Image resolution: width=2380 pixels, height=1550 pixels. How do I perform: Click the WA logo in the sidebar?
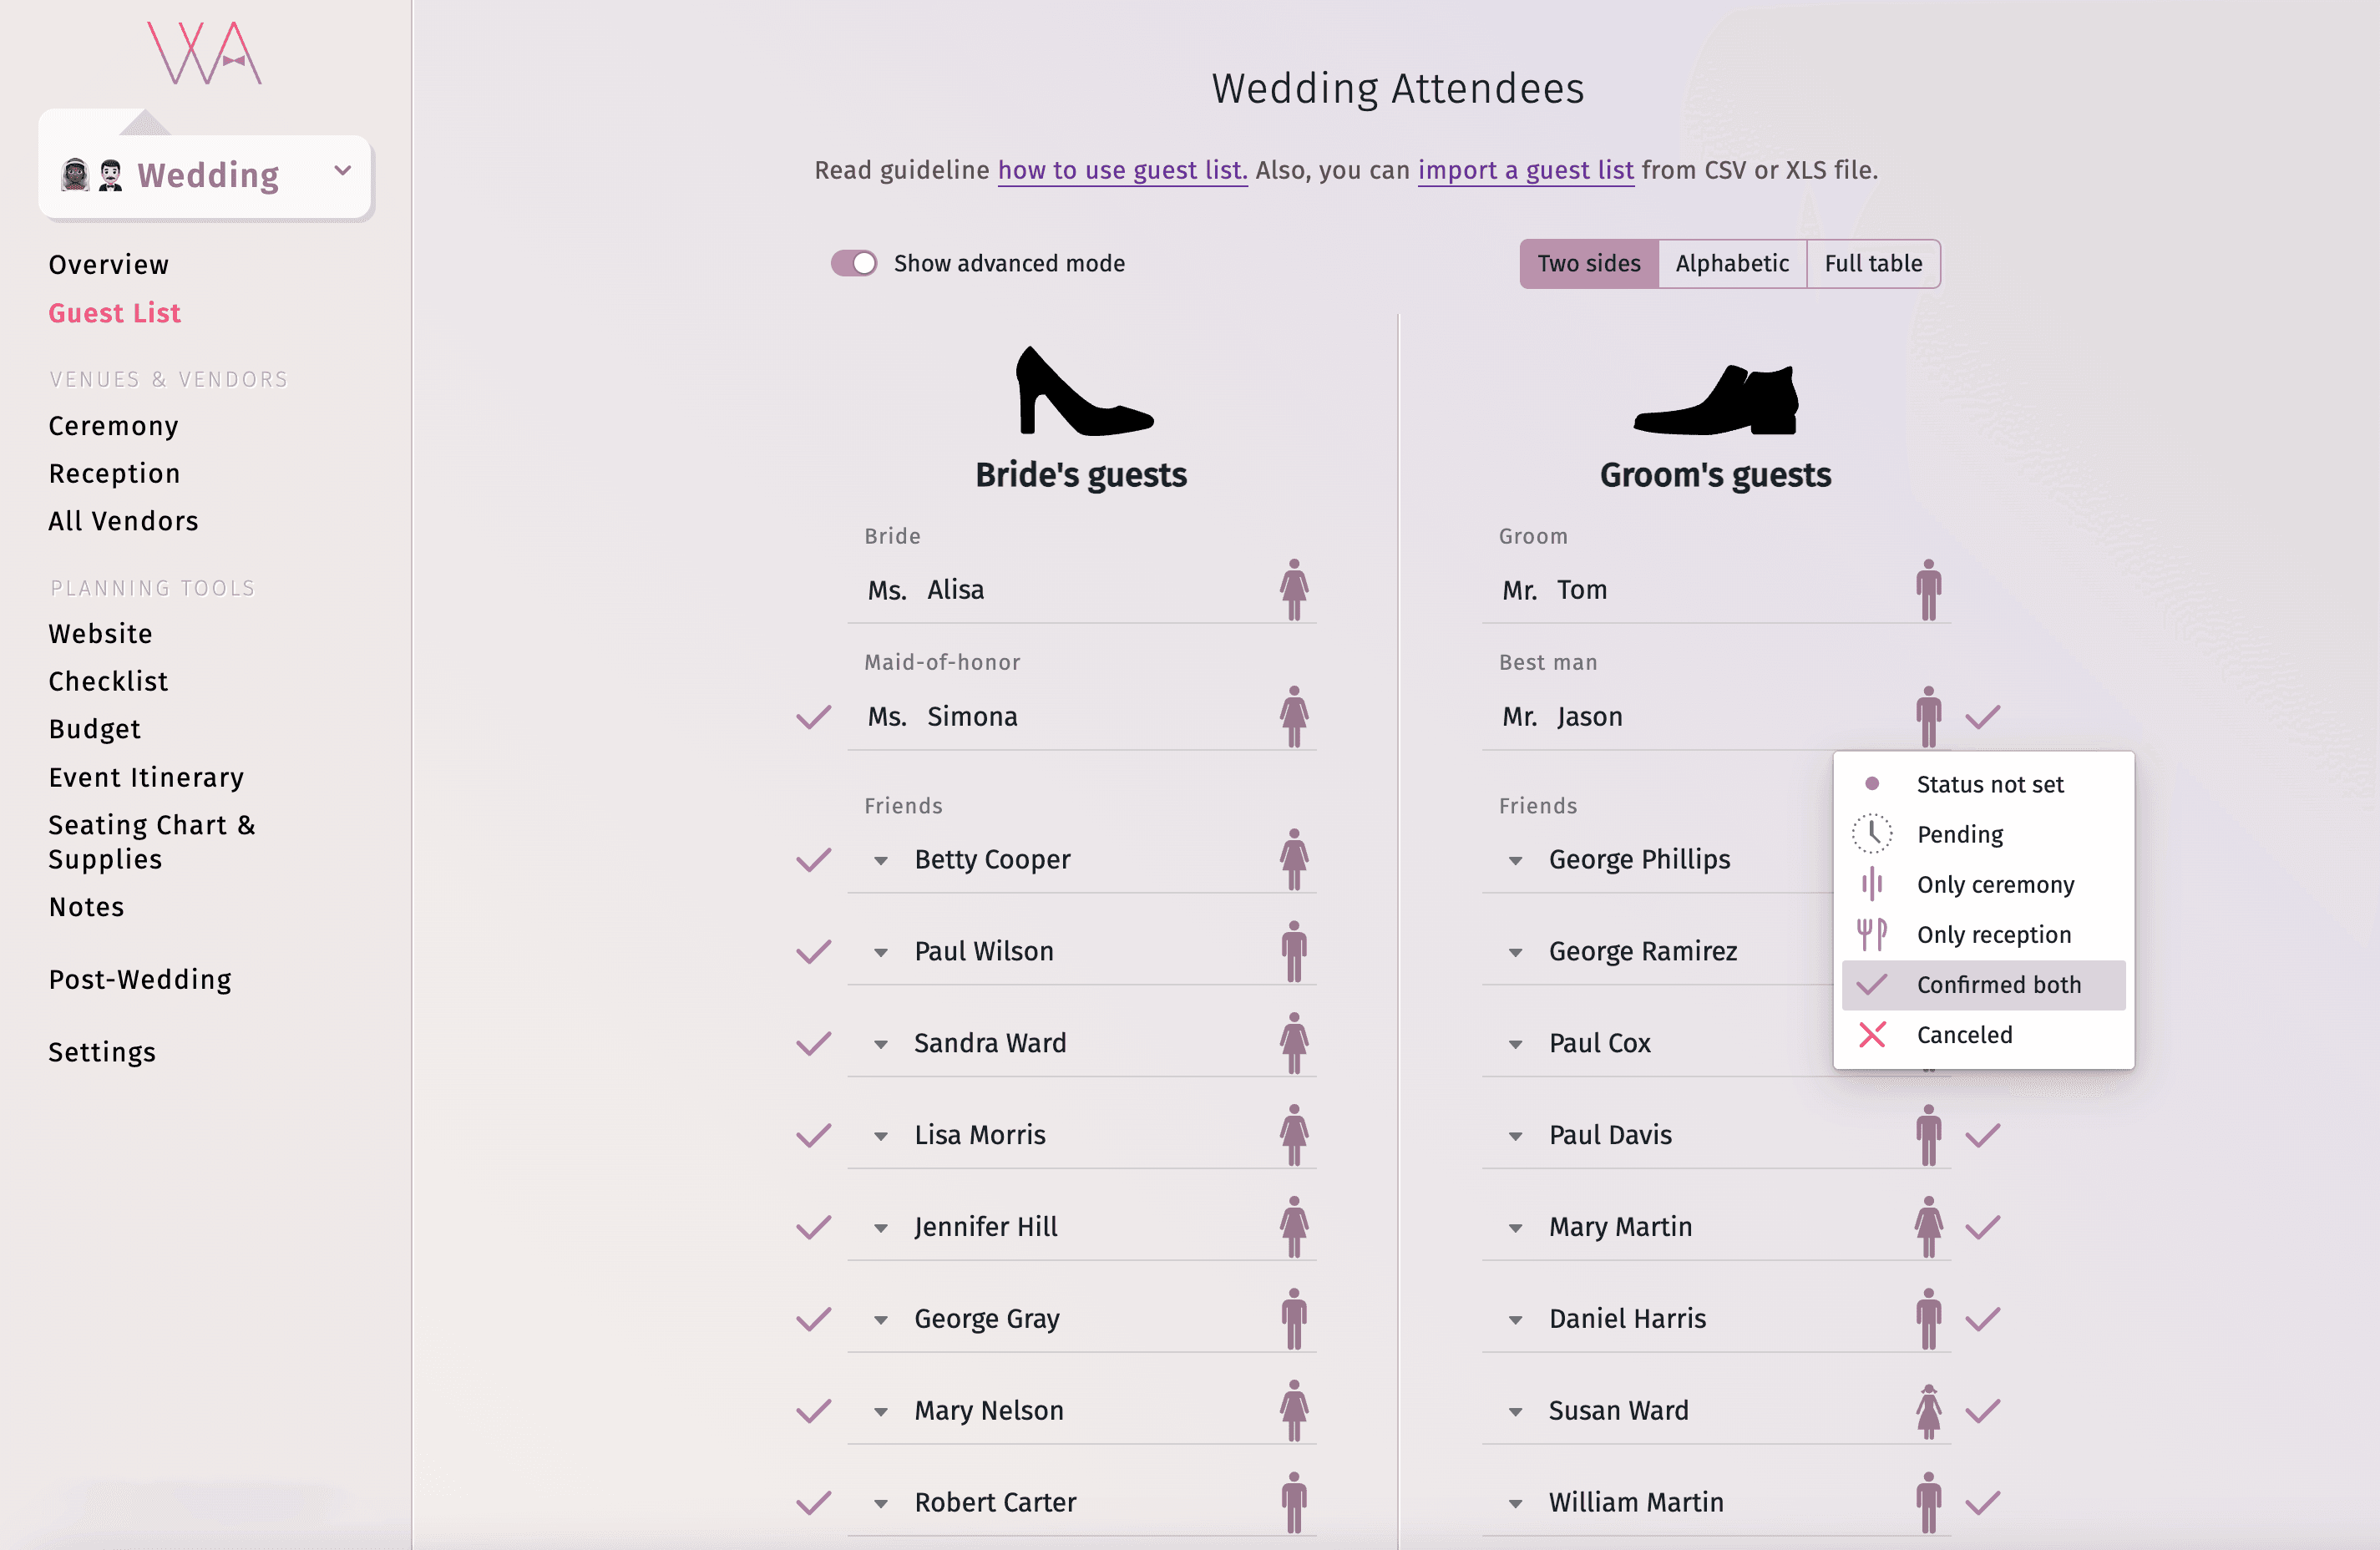(x=205, y=54)
